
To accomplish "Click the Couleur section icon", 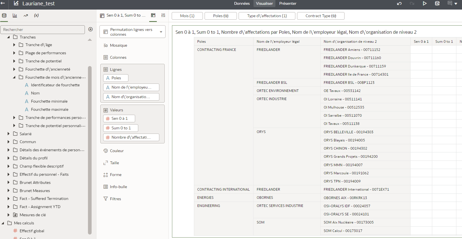I will coord(106,151).
